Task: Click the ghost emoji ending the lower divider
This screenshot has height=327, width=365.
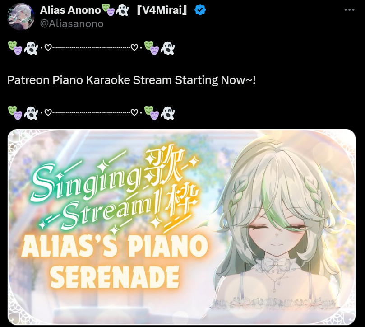Action: coord(167,113)
